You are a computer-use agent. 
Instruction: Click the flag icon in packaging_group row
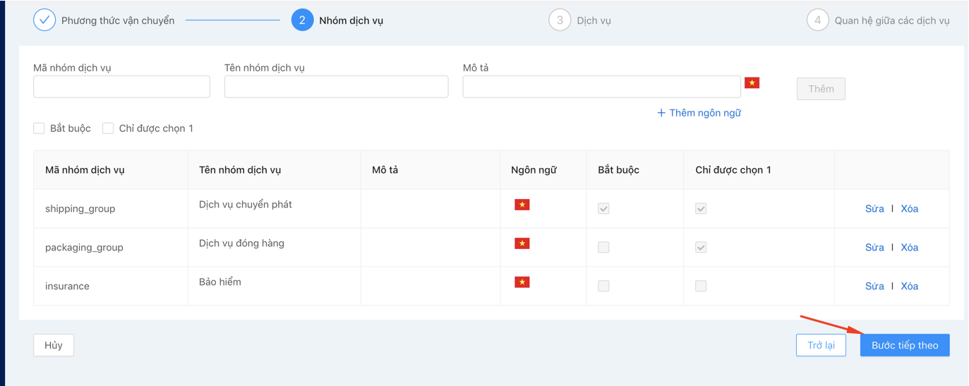tap(522, 243)
